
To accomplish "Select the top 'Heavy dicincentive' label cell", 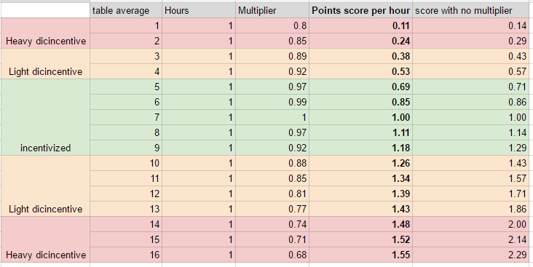I will click(x=46, y=33).
